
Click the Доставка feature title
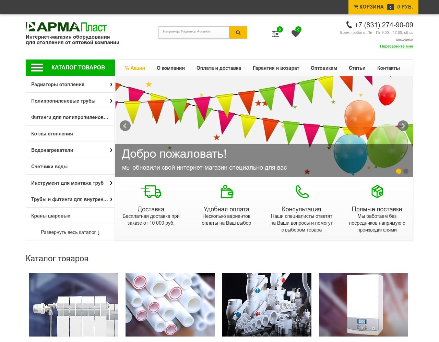(x=151, y=209)
